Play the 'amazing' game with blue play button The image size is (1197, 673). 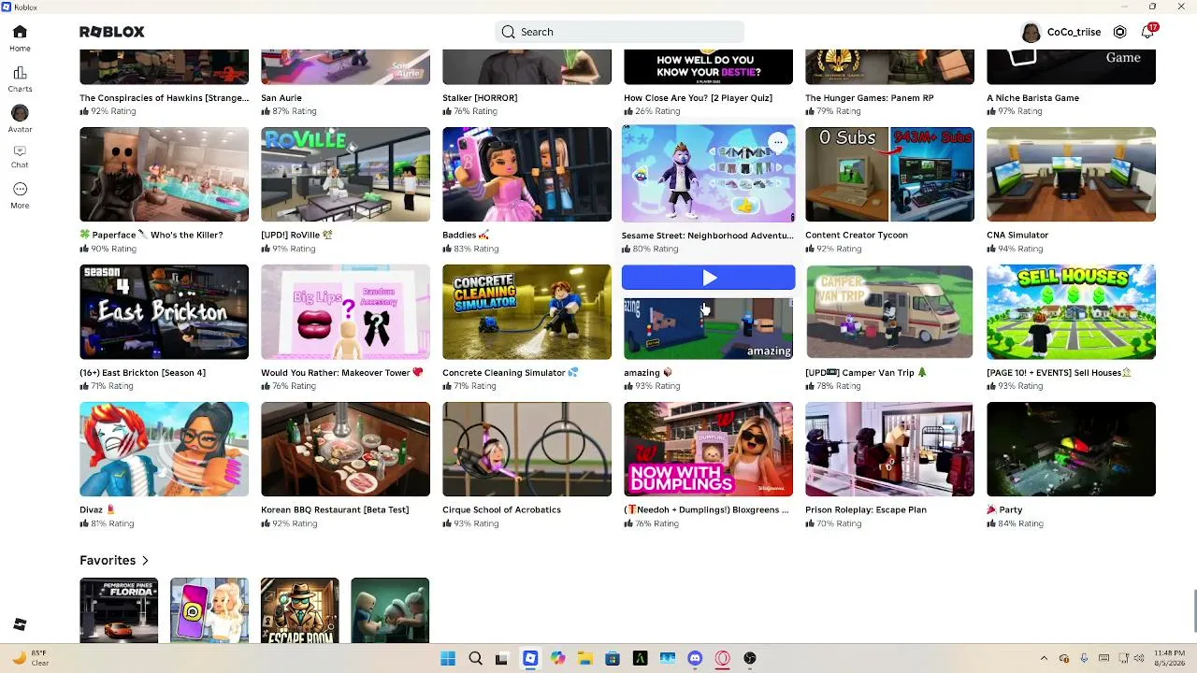pos(709,278)
